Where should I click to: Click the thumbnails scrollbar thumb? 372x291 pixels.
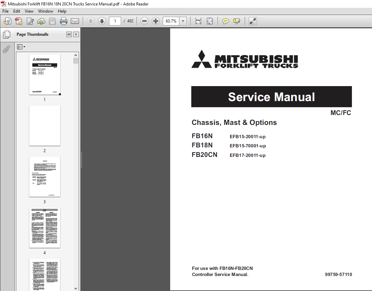click(x=76, y=61)
